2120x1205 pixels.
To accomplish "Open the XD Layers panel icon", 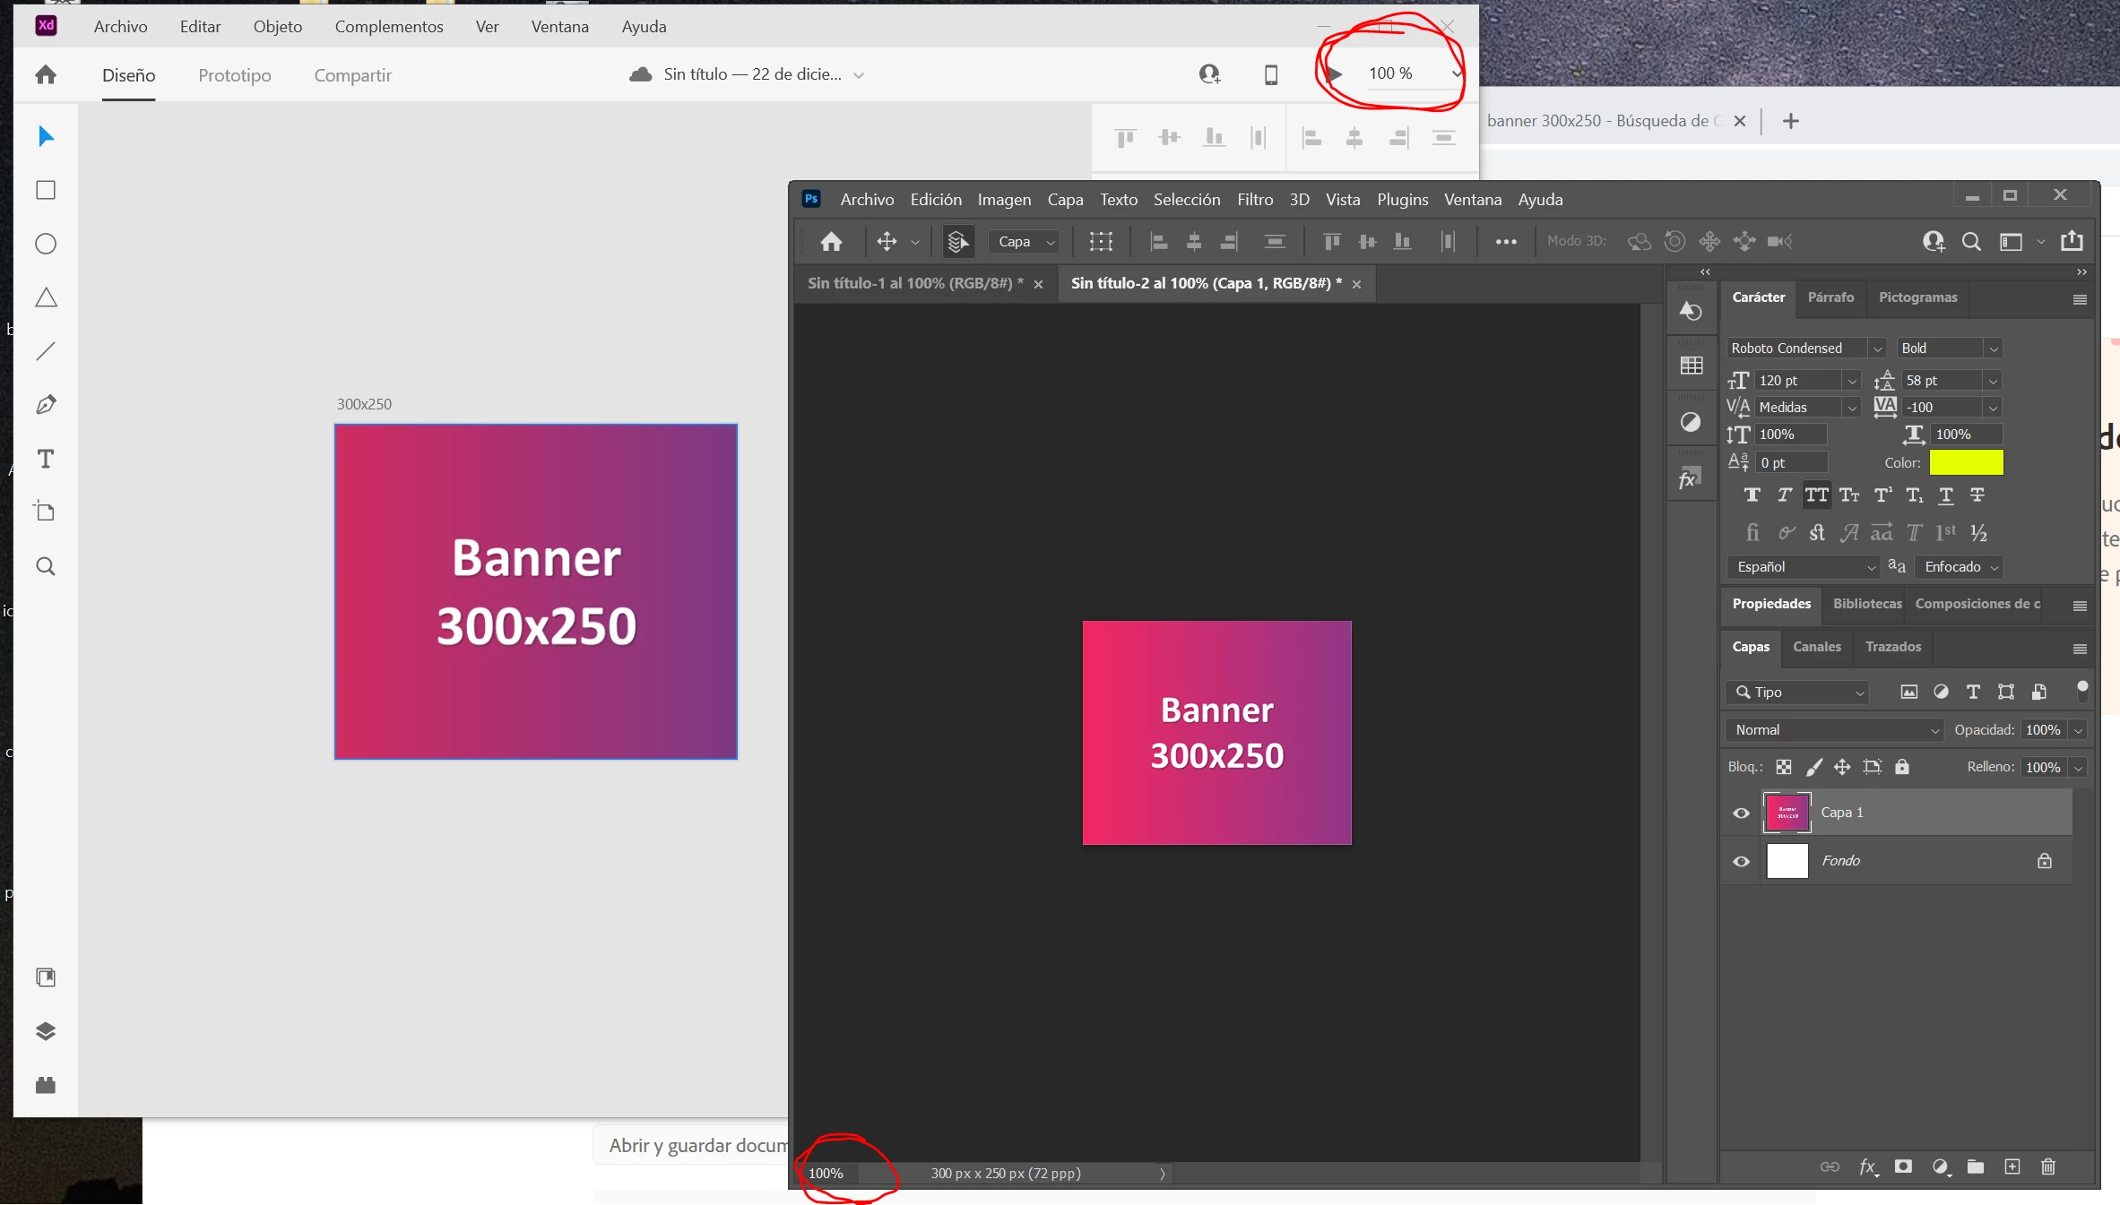I will (46, 1031).
